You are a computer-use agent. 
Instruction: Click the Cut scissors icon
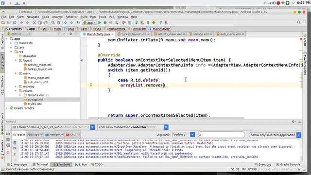click(35, 23)
